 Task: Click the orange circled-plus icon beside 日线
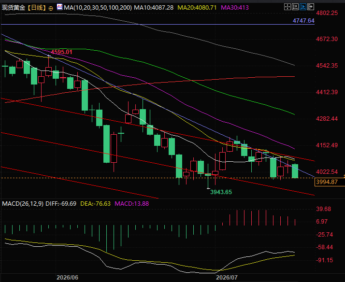(x=51, y=8)
